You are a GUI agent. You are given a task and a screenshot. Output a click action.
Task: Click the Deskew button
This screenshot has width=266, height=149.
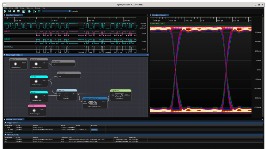point(94,129)
